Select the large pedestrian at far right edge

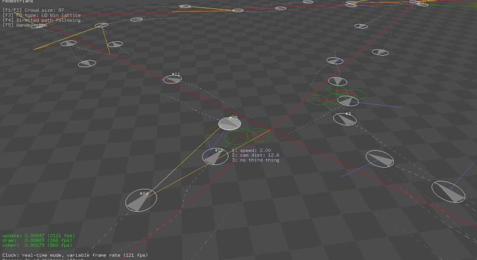pos(448,192)
